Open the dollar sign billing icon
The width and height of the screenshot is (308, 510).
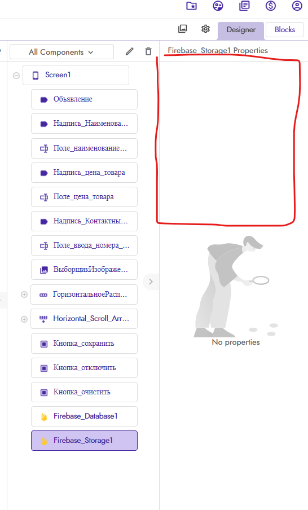[x=271, y=6]
